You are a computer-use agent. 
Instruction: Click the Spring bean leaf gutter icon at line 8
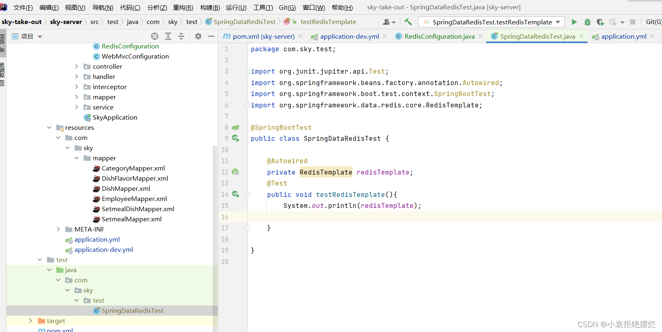click(235, 127)
